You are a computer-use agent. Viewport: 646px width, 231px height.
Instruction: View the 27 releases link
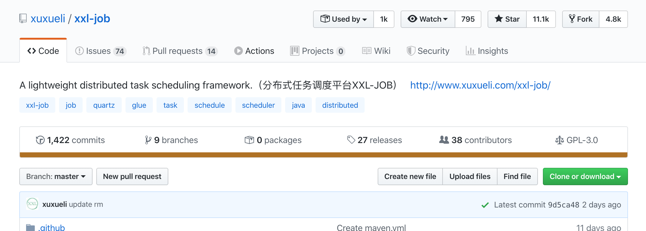pos(374,140)
